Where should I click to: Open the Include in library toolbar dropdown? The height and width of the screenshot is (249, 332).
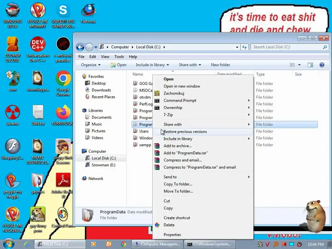(x=152, y=65)
